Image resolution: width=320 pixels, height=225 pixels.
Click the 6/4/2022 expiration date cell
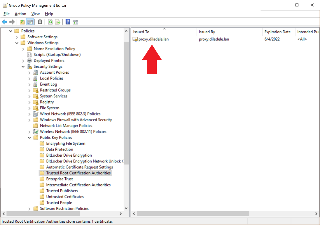coord(272,39)
